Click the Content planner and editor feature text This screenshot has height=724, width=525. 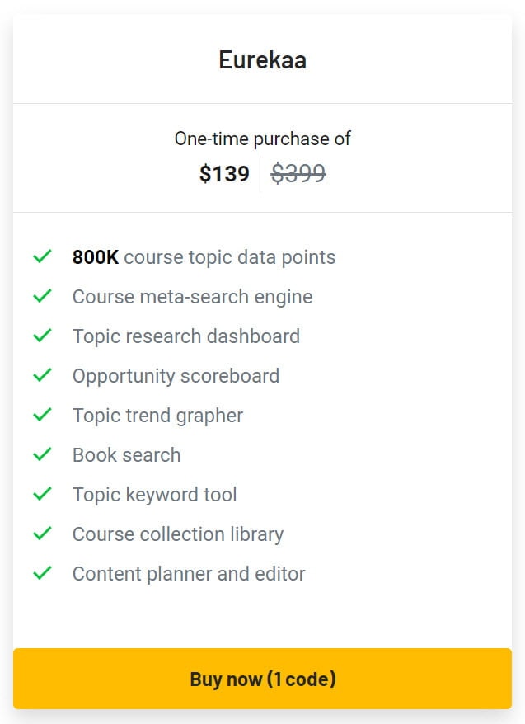coord(189,573)
